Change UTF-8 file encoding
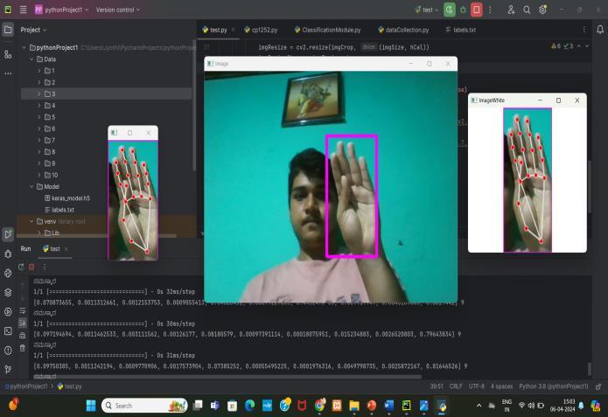608x417 pixels. coord(476,386)
